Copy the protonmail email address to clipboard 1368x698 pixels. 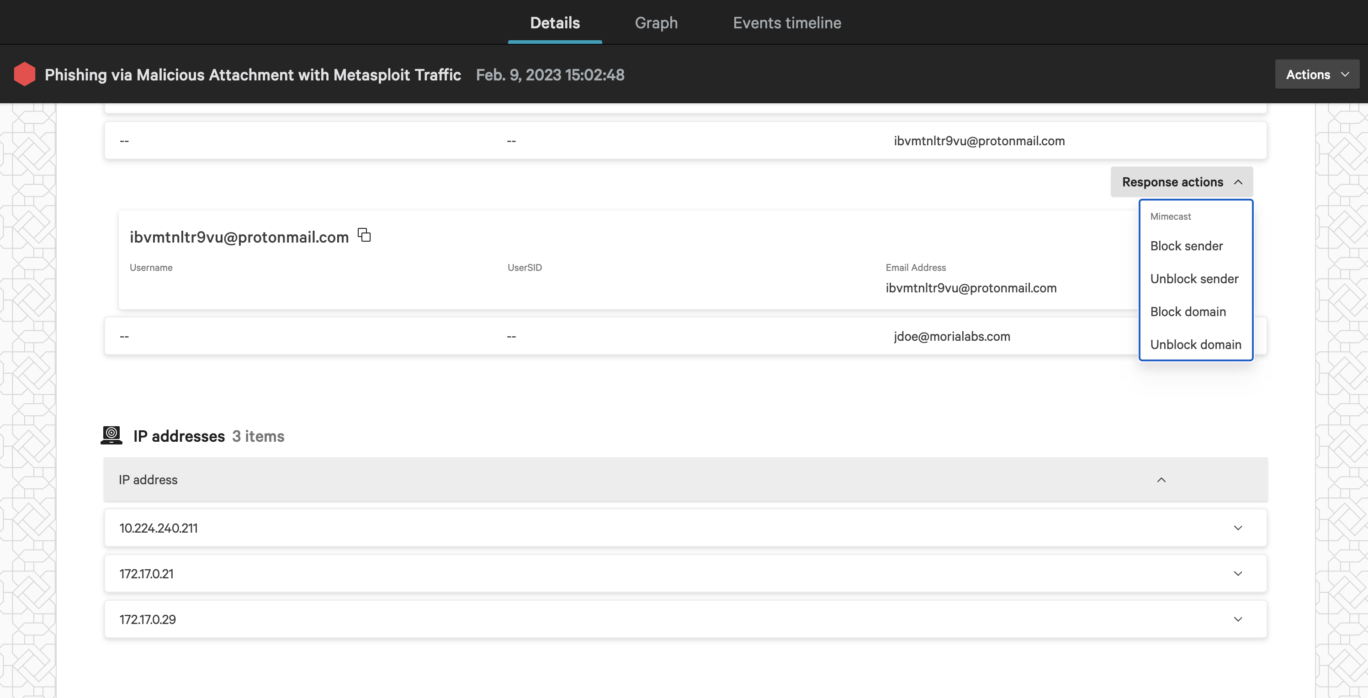pyautogui.click(x=364, y=235)
